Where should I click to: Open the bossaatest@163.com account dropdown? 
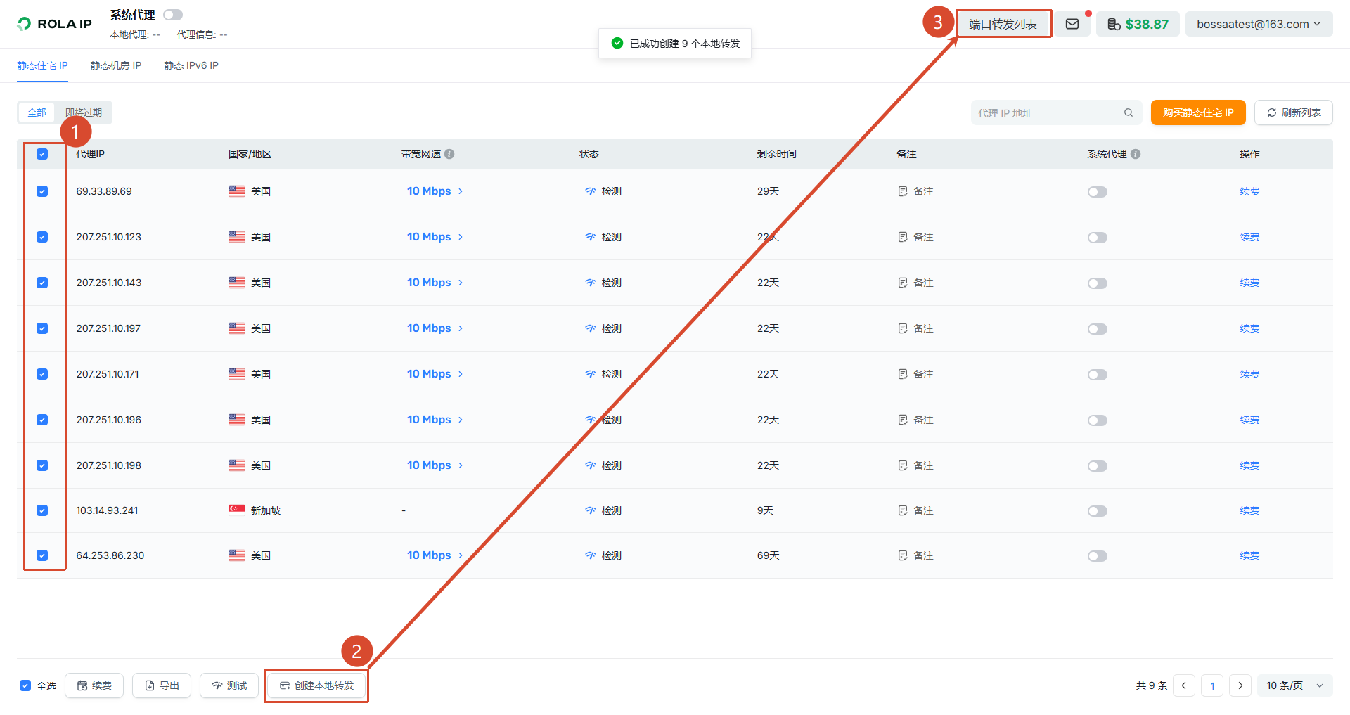[1259, 24]
